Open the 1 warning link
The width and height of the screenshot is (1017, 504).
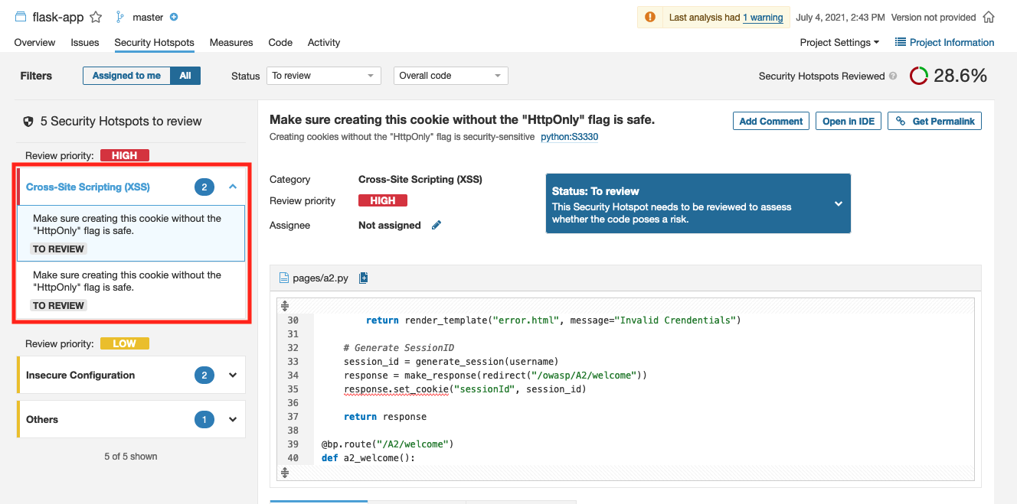763,18
